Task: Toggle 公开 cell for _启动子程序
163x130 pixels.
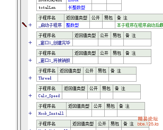Action: 96,25
